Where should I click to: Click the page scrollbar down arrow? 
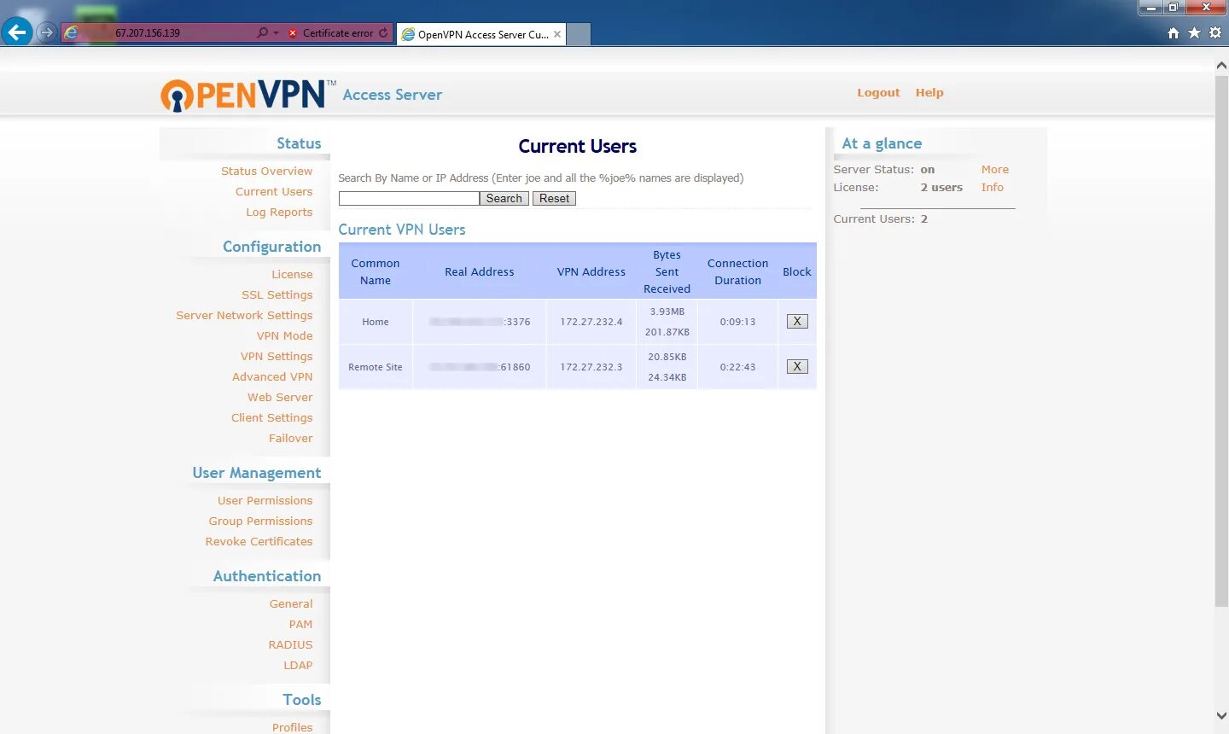[x=1221, y=715]
